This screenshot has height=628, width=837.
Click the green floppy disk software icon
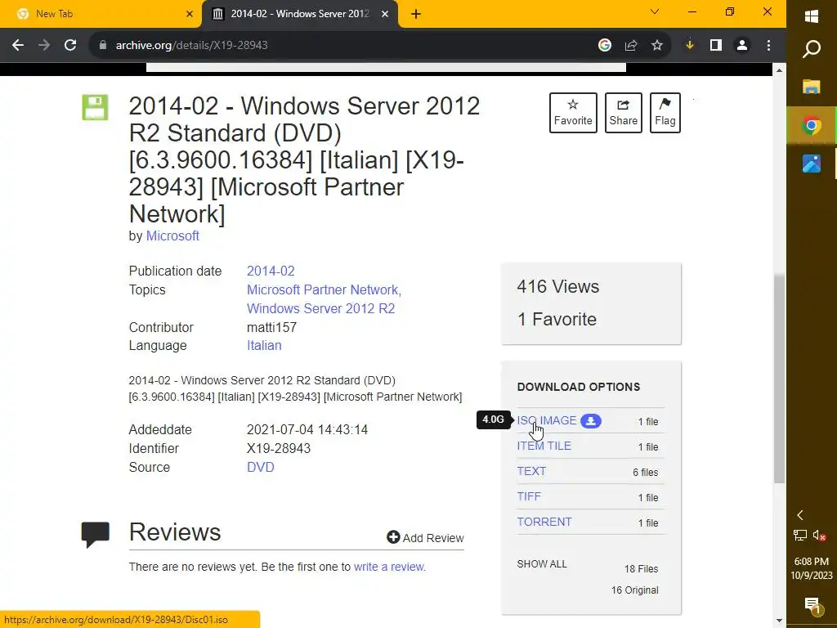[95, 107]
